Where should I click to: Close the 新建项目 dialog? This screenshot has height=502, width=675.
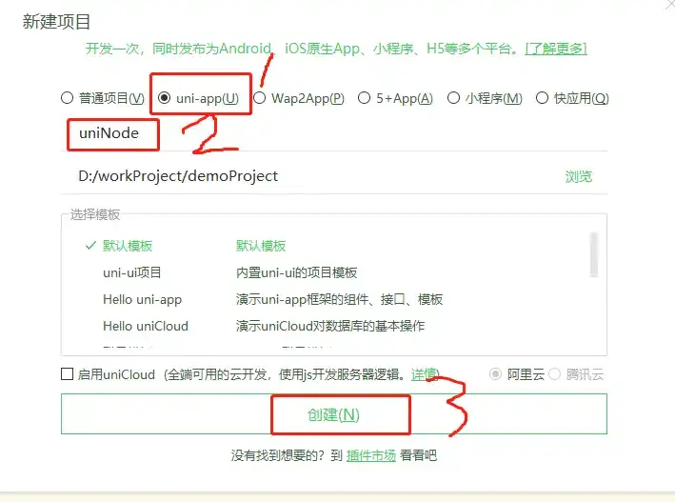pyautogui.click(x=670, y=4)
